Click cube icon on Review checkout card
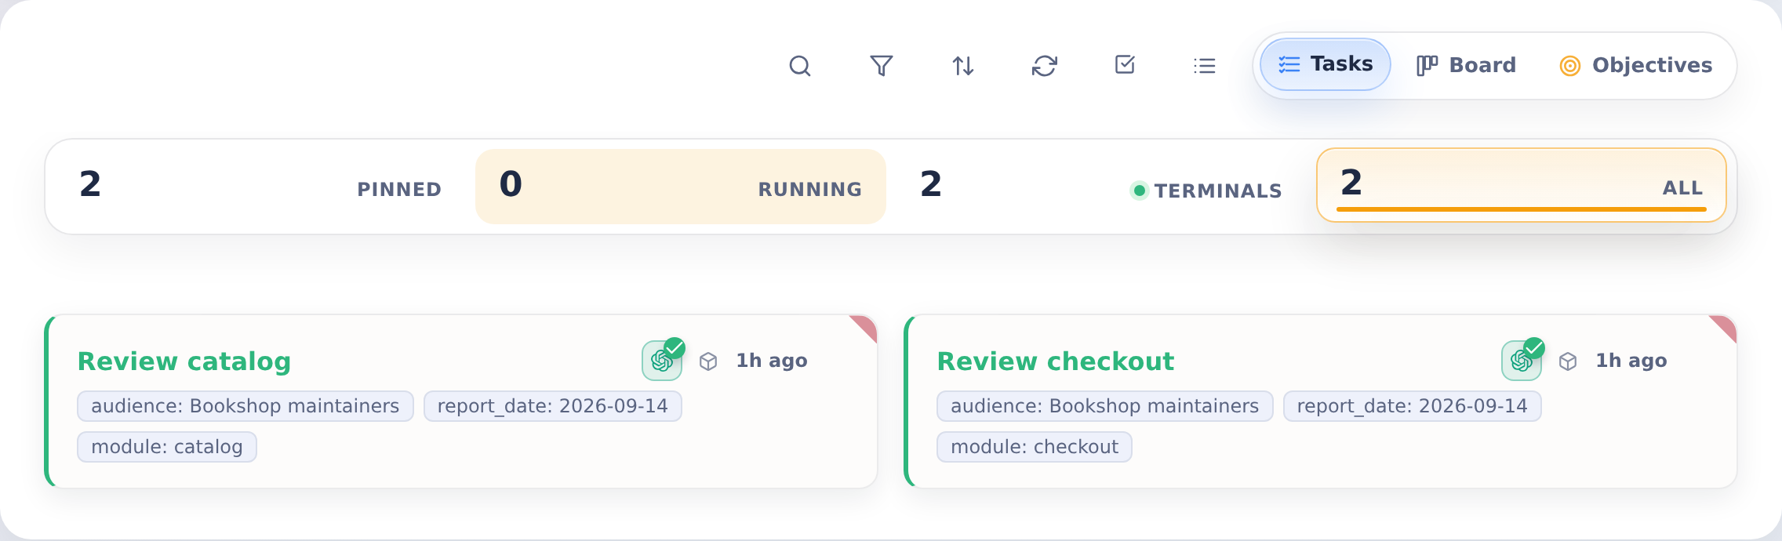 1568,361
